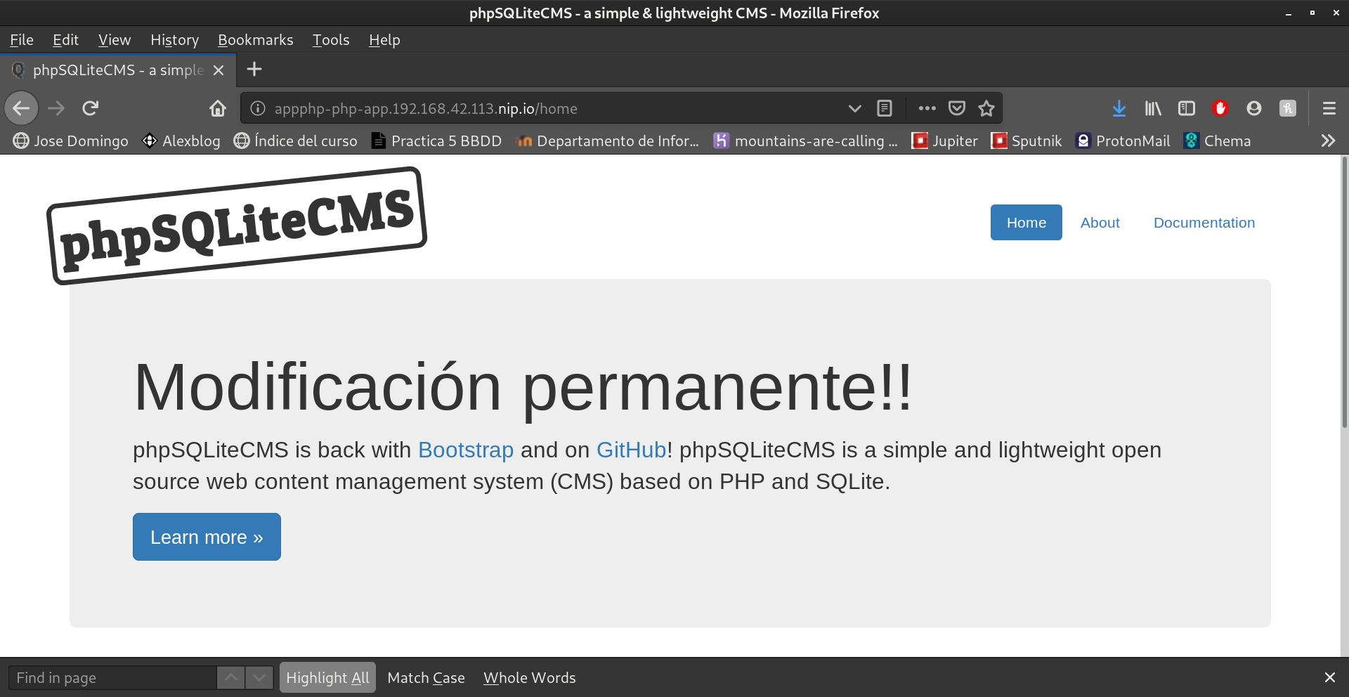This screenshot has height=697, width=1349.
Task: Bookmark this page with the star
Action: (x=986, y=108)
